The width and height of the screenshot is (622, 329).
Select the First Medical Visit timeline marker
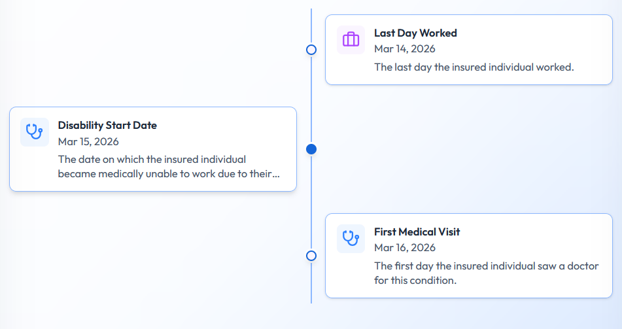311,256
